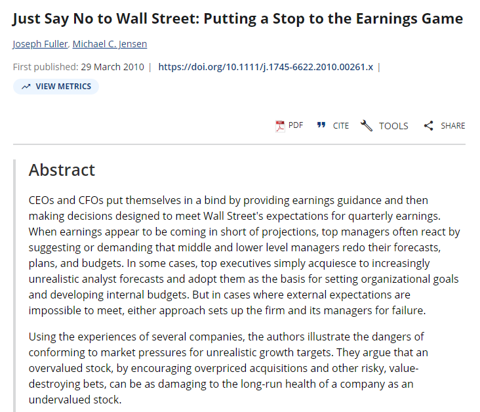Expand the TOOLS menu
Screen dimensions: 480x412
pyautogui.click(x=393, y=126)
